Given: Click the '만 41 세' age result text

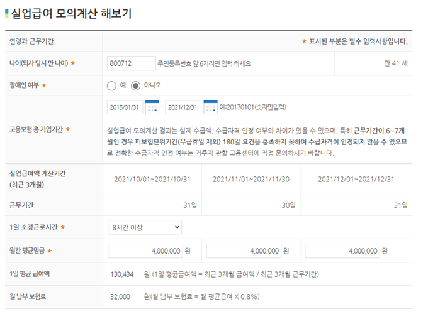Looking at the screenshot, I should (396, 63).
